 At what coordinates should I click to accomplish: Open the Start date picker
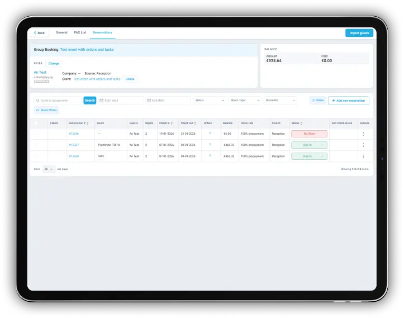[121, 101]
